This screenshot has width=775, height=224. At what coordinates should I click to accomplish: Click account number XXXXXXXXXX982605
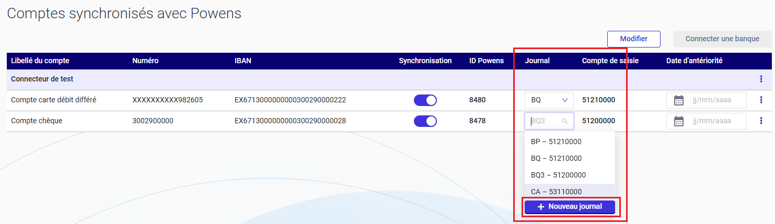point(168,100)
